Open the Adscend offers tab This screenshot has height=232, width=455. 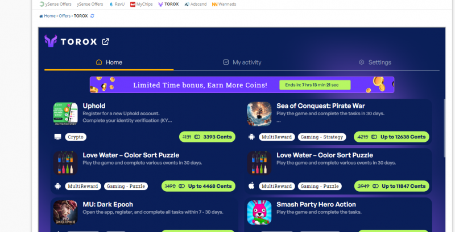(196, 5)
